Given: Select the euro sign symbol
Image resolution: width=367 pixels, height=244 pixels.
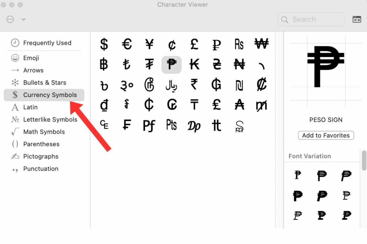Looking at the screenshot, I should [127, 44].
